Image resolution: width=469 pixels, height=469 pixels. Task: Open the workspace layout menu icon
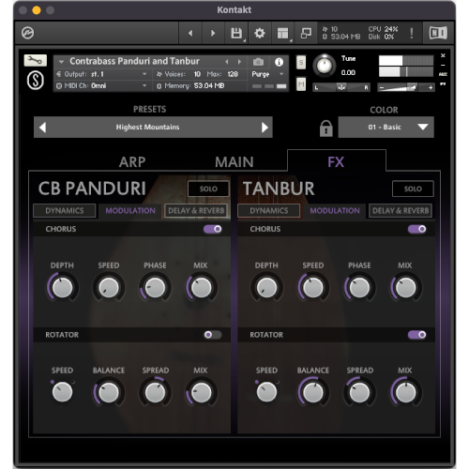(x=283, y=33)
